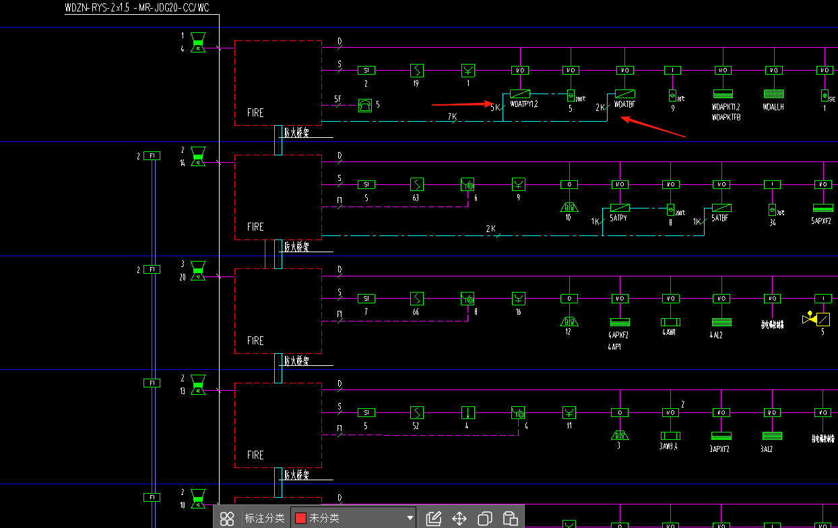Select the 5ATBF control box symbol
This screenshot has width=838, height=528.
pos(721,208)
